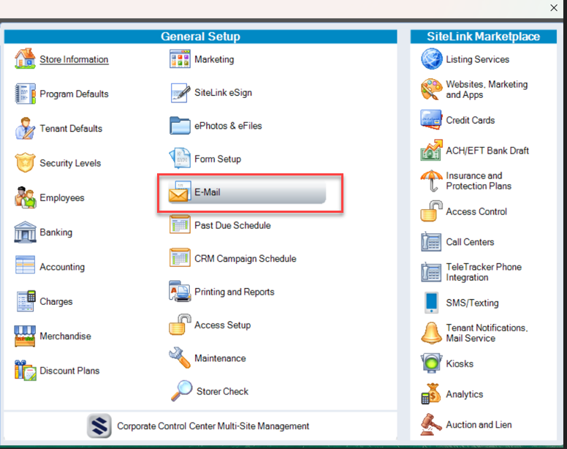The width and height of the screenshot is (567, 449).
Task: Open the Insurance umbrella icon
Action: [x=431, y=181]
